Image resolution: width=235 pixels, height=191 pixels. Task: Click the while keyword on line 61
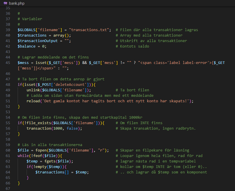(x=23, y=156)
